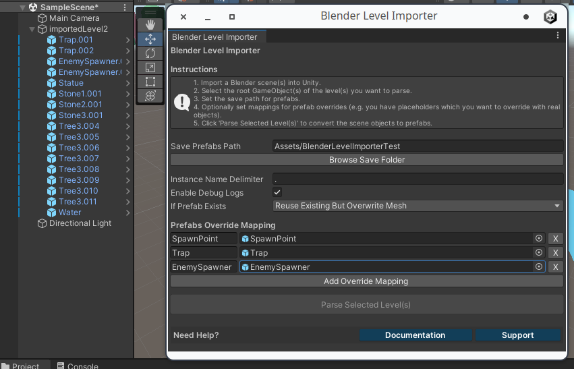Open object picker for EnemySpawner prefab
This screenshot has width=574, height=369.
(539, 267)
